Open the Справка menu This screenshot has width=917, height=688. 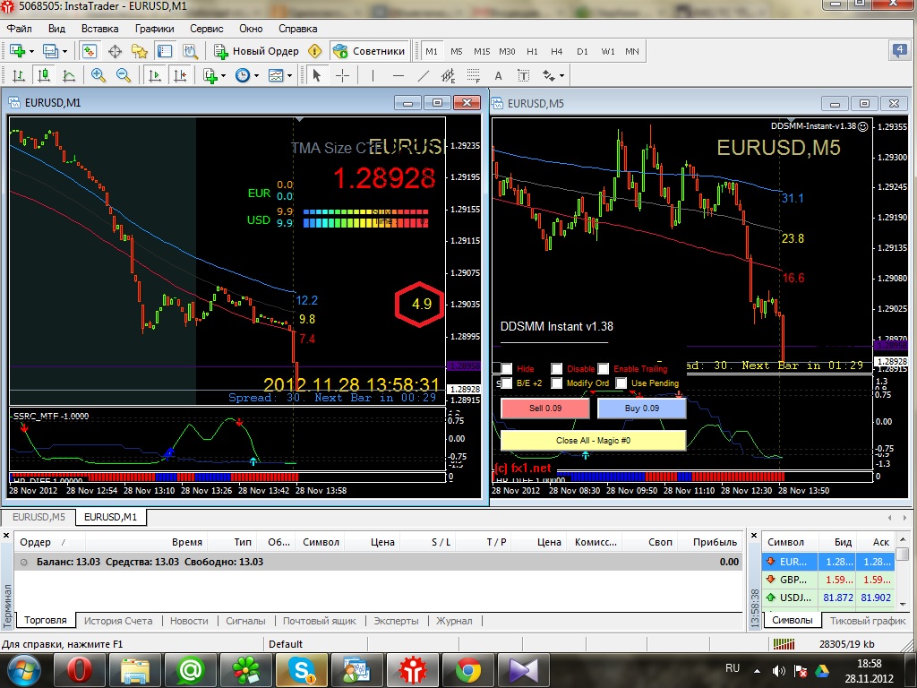(297, 29)
